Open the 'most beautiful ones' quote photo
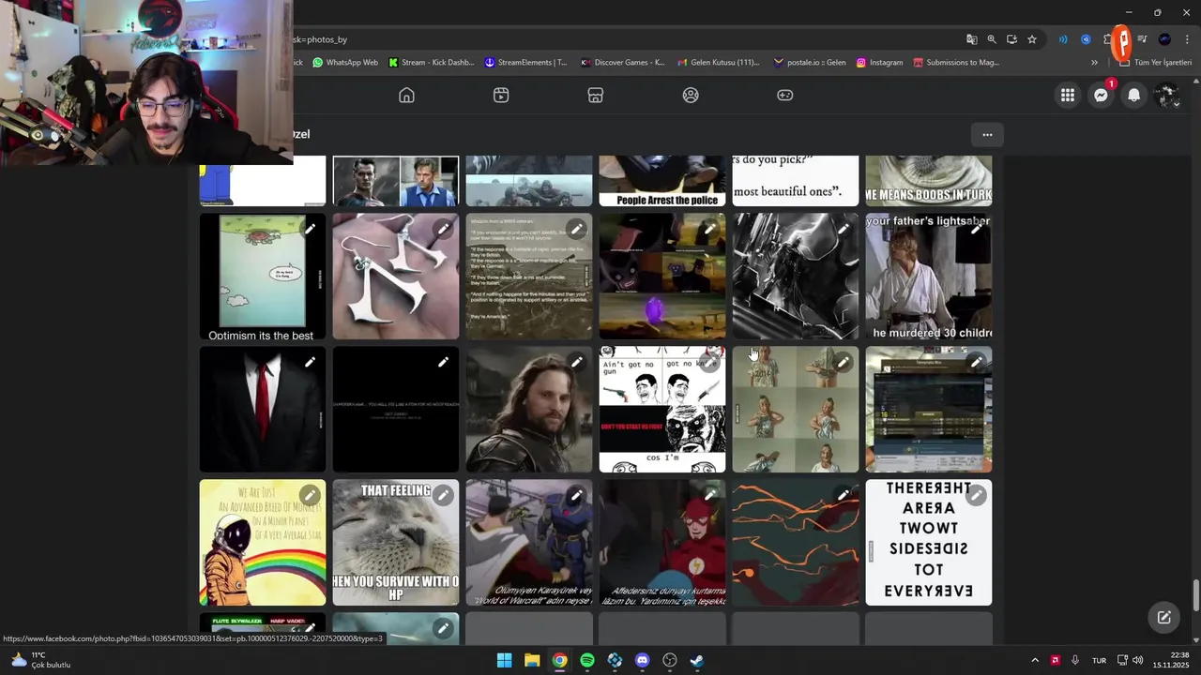The height and width of the screenshot is (675, 1201). coord(796,181)
